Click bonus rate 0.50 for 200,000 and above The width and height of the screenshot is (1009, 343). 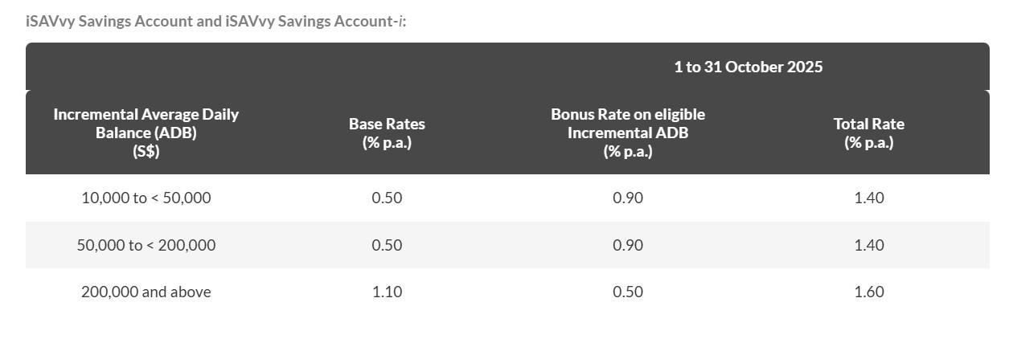click(x=627, y=292)
